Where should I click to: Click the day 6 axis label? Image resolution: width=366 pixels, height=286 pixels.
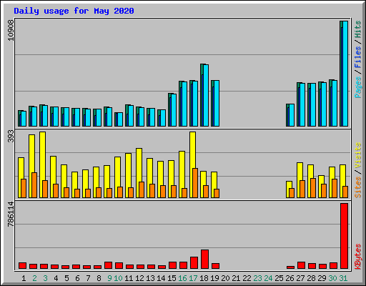(77, 278)
